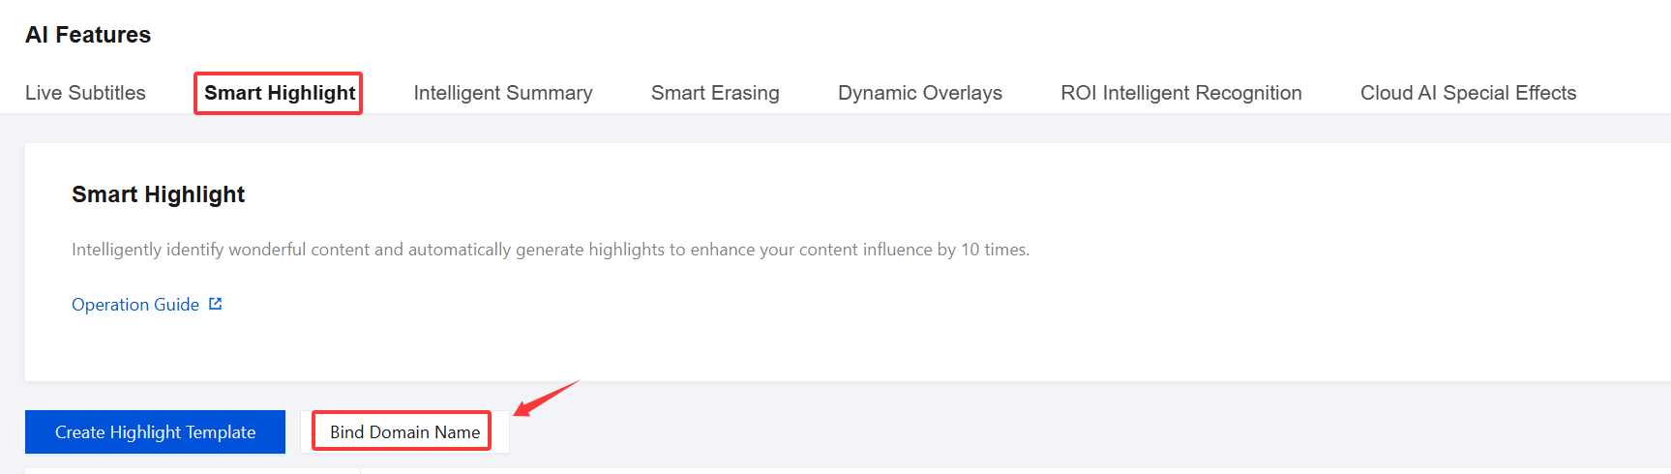Screen dimensions: 1671x474
Task: Open the Intelligent Summary tab
Action: 502,93
